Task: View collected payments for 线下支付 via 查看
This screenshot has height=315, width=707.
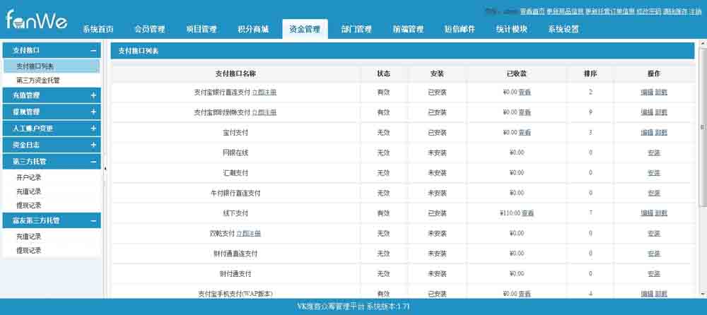Action: click(527, 213)
